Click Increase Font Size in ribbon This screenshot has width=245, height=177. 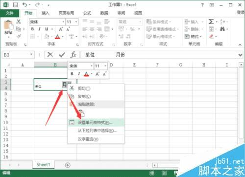[x=61, y=29]
